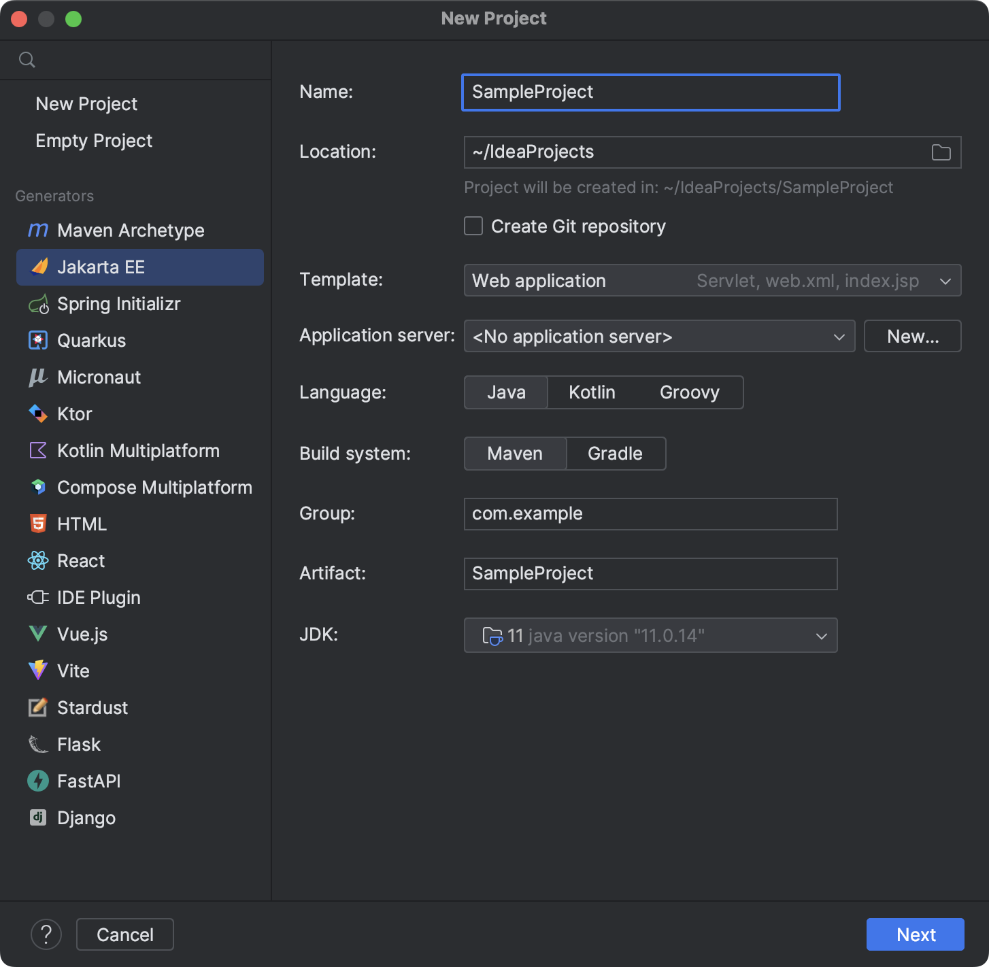Click the Micronaut generator icon
Image resolution: width=989 pixels, height=967 pixels.
[x=38, y=377]
